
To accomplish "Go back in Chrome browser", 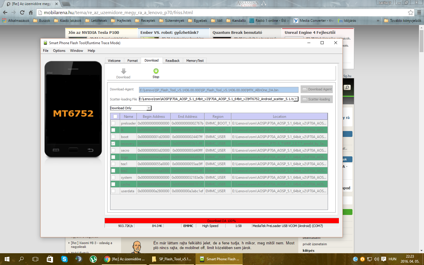I will click(5, 12).
